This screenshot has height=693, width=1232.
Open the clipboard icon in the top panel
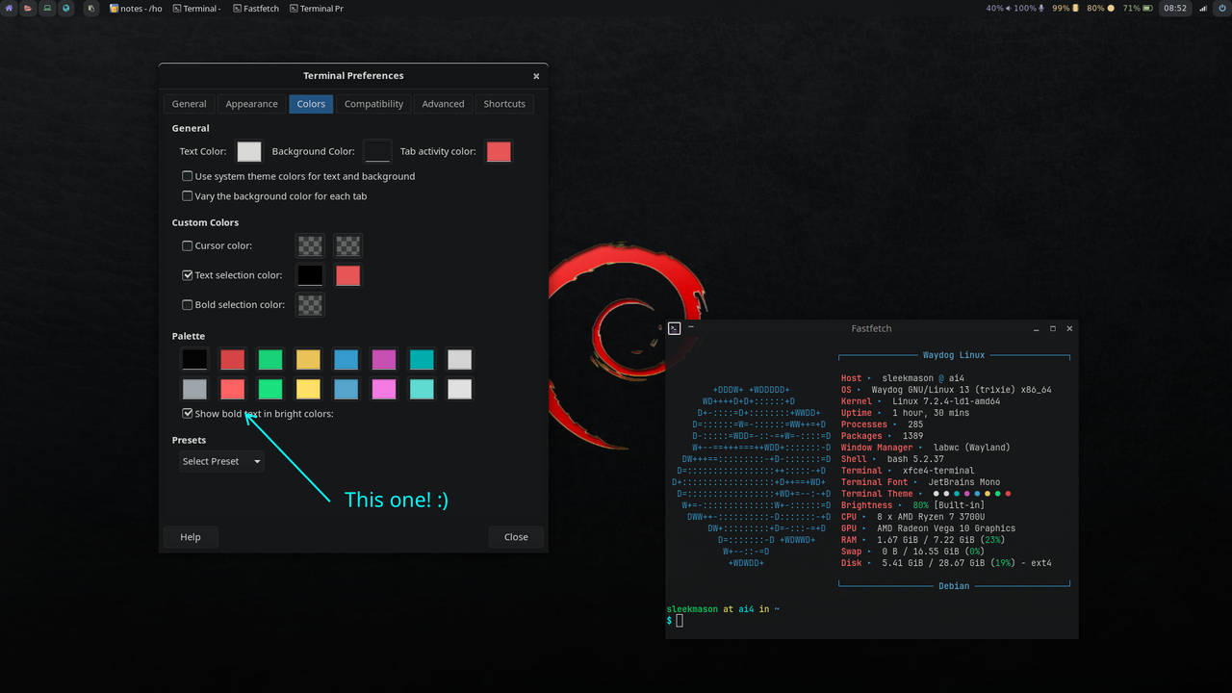pos(91,8)
